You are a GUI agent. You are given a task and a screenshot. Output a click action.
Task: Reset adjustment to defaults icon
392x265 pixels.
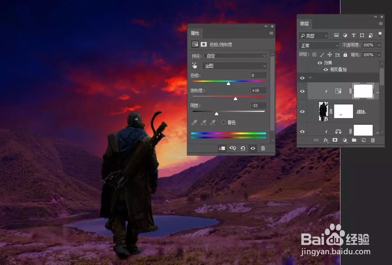(x=243, y=148)
